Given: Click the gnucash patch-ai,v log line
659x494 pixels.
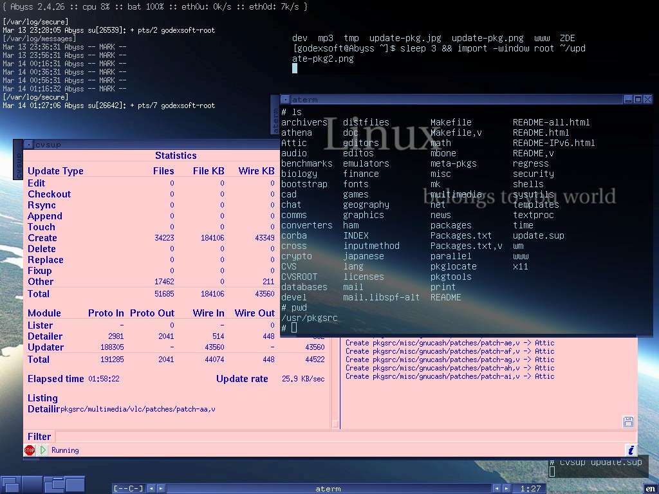Looking at the screenshot, I should [450, 376].
